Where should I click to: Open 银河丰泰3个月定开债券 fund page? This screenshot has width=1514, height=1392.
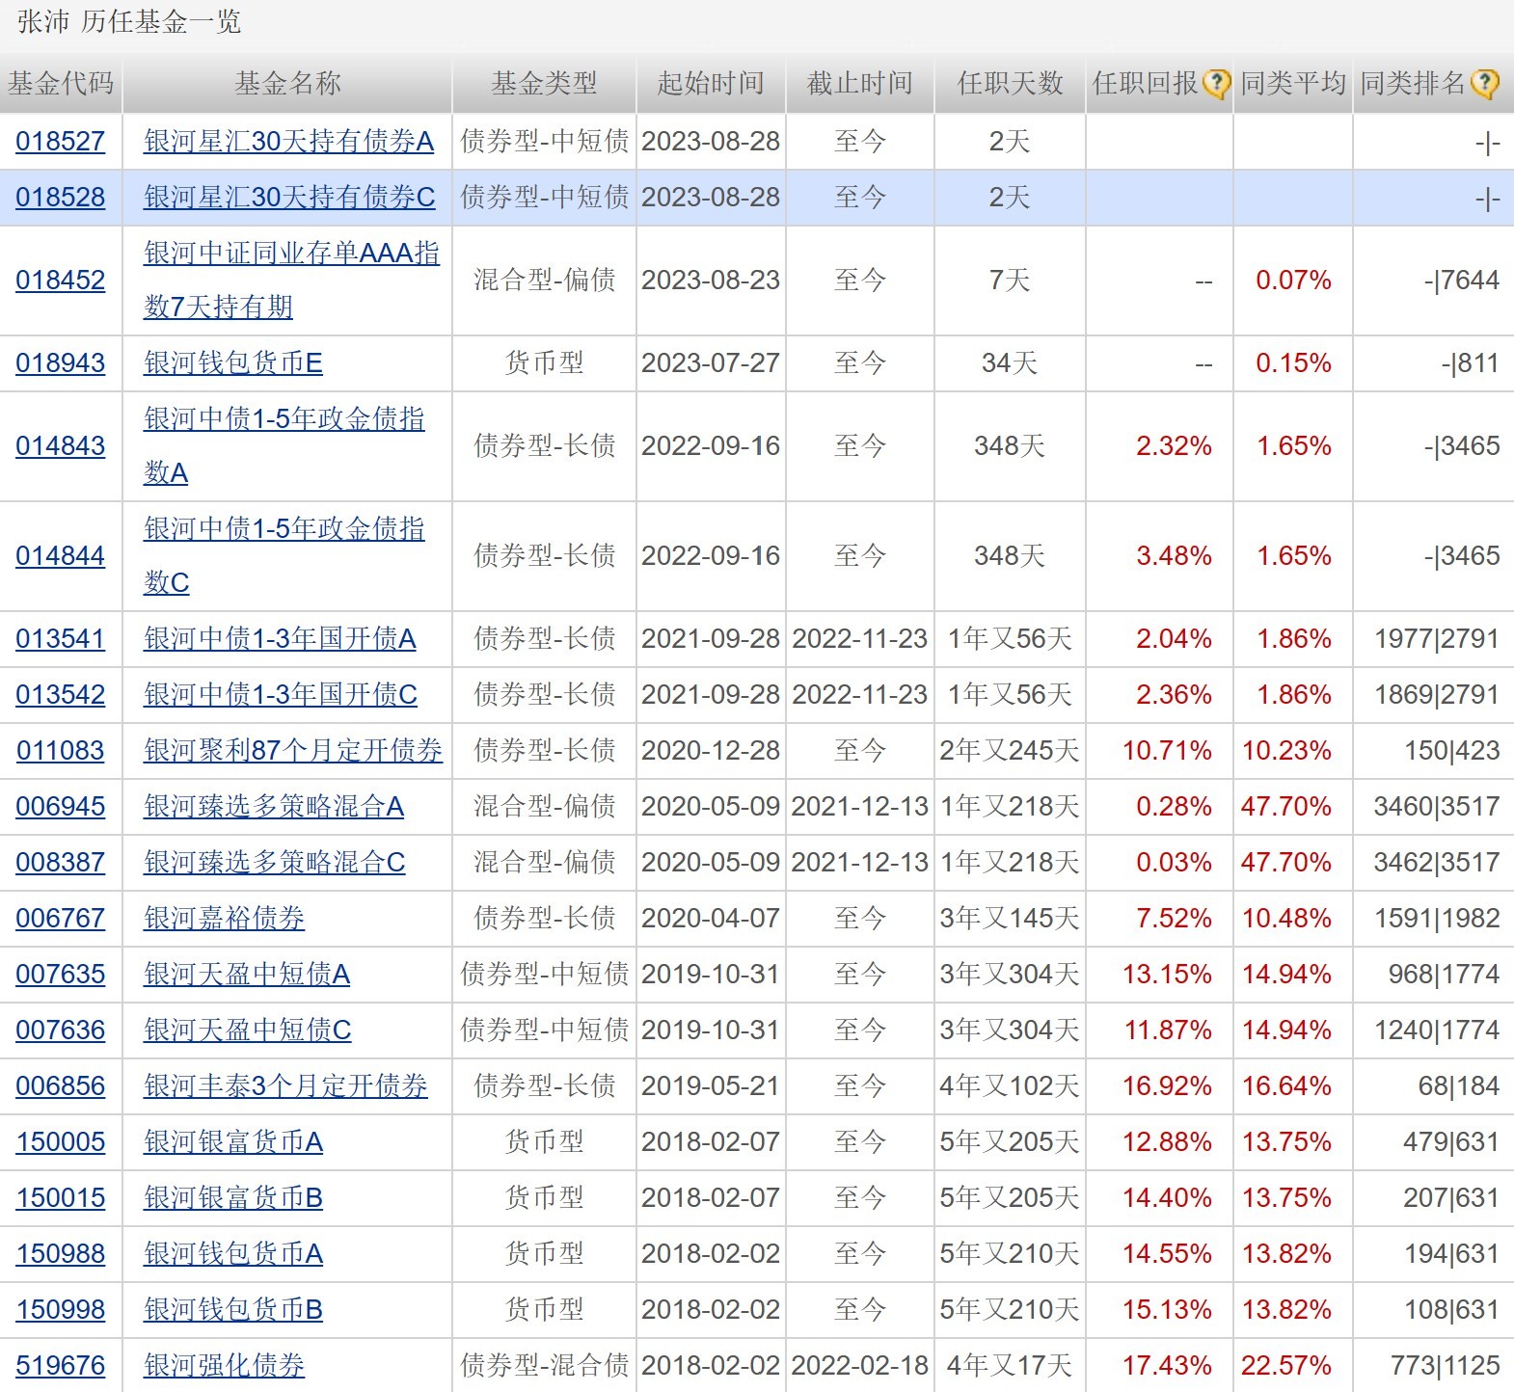pyautogui.click(x=285, y=1086)
